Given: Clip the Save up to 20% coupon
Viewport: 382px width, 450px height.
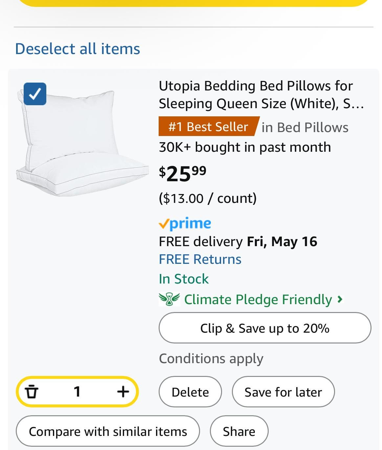Looking at the screenshot, I should pyautogui.click(x=265, y=328).
